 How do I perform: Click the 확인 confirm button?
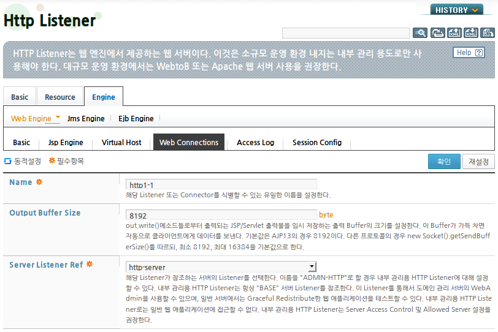444,161
